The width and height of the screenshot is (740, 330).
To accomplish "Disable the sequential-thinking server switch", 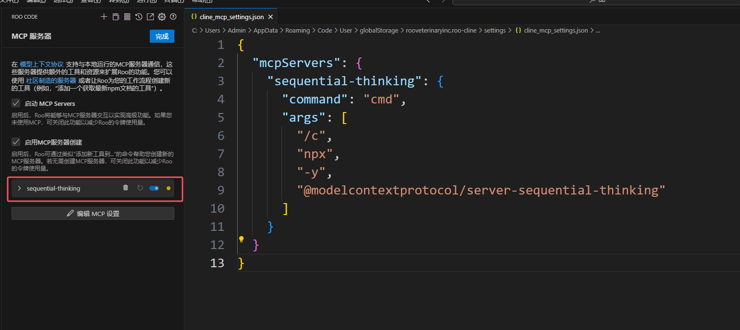I will pyautogui.click(x=154, y=188).
